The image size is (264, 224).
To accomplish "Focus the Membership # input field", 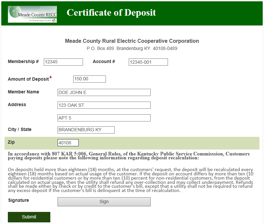I will click(x=63, y=62).
